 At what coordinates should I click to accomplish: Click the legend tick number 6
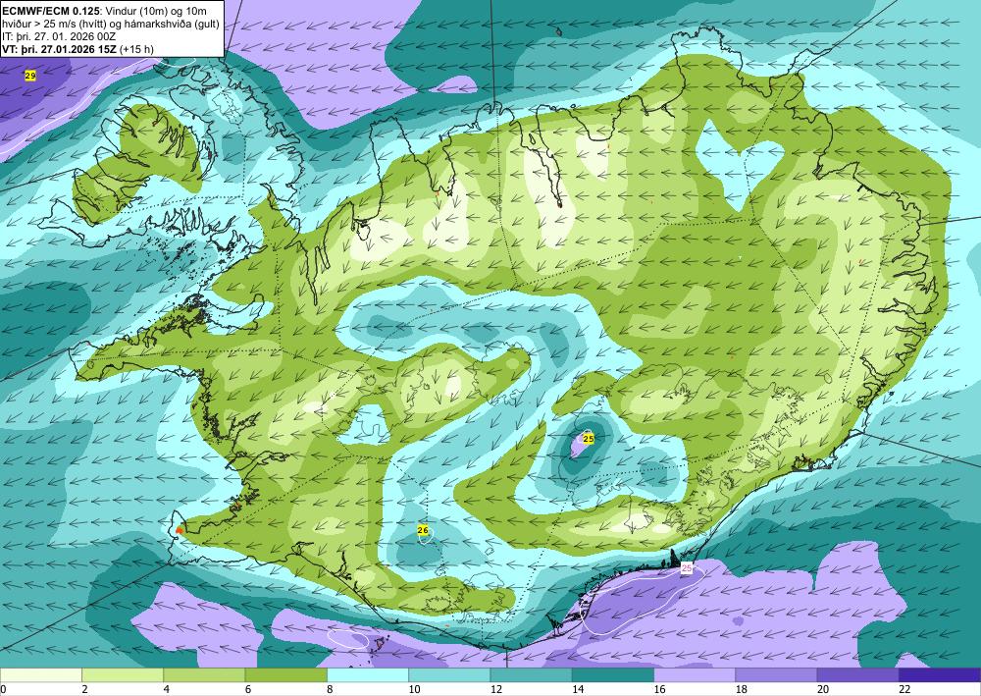[x=248, y=689]
